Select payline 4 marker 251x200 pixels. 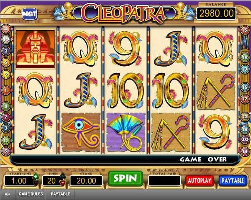coord(6,29)
